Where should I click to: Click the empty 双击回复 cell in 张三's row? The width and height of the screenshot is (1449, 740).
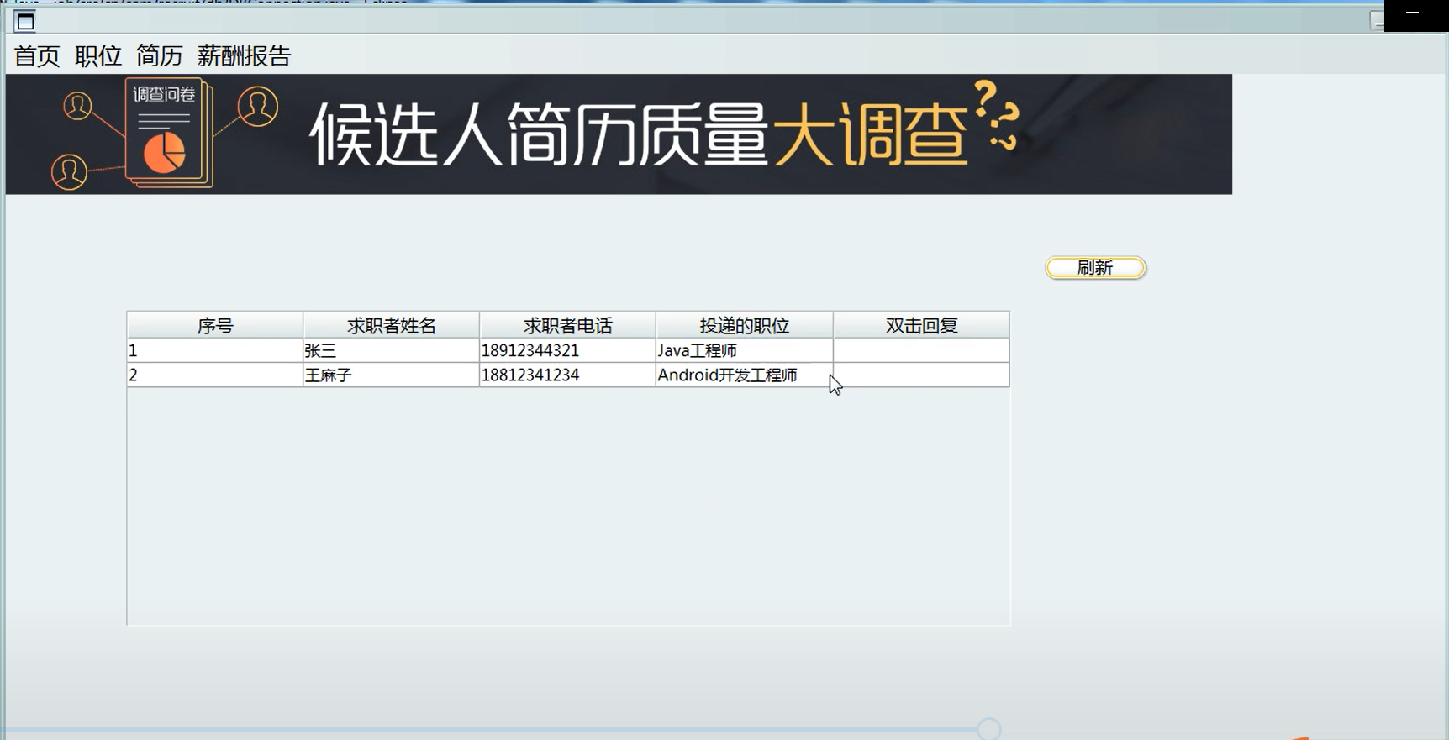pyautogui.click(x=921, y=350)
